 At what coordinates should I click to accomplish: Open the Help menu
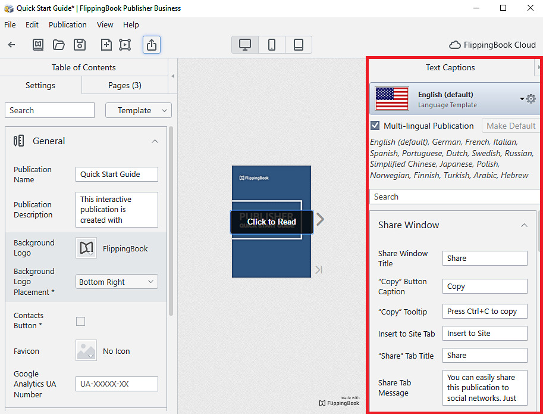[x=131, y=25]
